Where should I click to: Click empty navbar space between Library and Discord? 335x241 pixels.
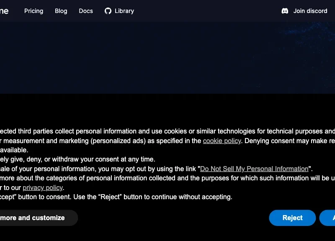pyautogui.click(x=207, y=11)
